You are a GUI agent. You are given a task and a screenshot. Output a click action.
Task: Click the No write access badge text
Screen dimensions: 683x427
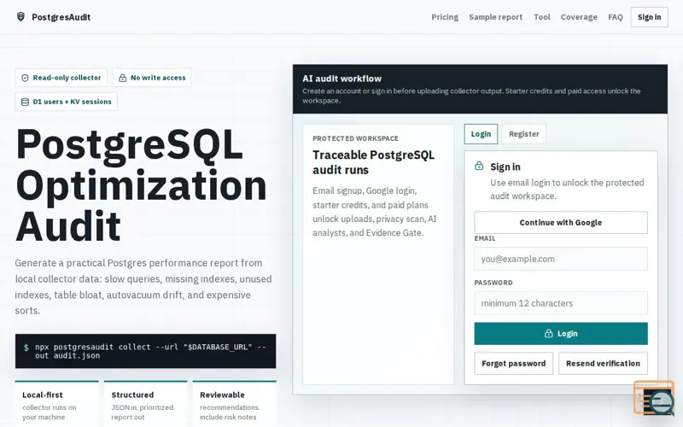click(x=158, y=78)
